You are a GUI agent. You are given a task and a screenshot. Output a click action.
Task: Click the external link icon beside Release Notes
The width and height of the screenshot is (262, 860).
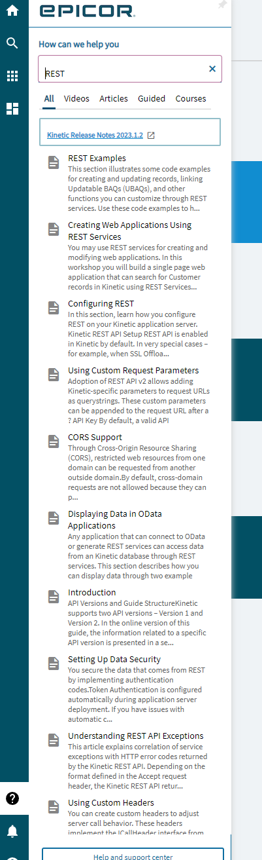(x=151, y=136)
